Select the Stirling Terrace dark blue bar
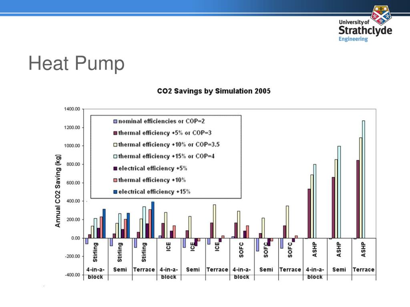Image resolution: width=410 pixels, height=307 pixels. pyautogui.click(x=153, y=220)
